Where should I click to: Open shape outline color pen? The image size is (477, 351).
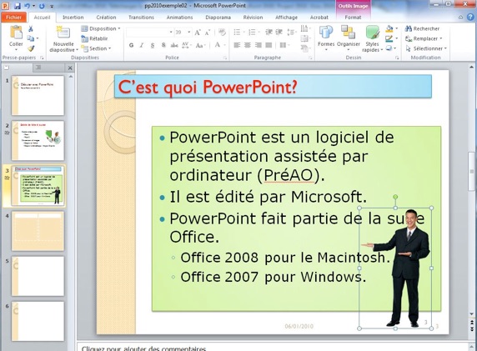(389, 38)
